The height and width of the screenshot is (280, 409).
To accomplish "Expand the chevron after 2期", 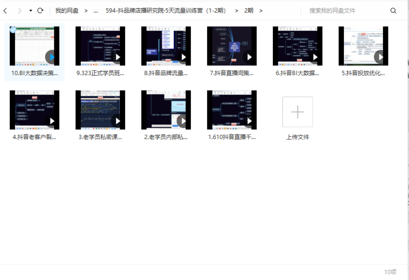I will tap(261, 11).
